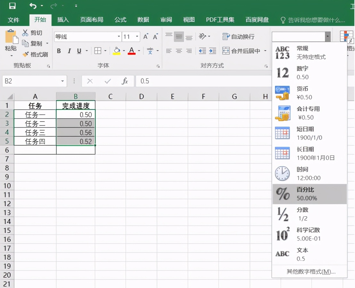Switch to the 插入 ribbon tab
The image size is (355, 288).
tap(63, 20)
